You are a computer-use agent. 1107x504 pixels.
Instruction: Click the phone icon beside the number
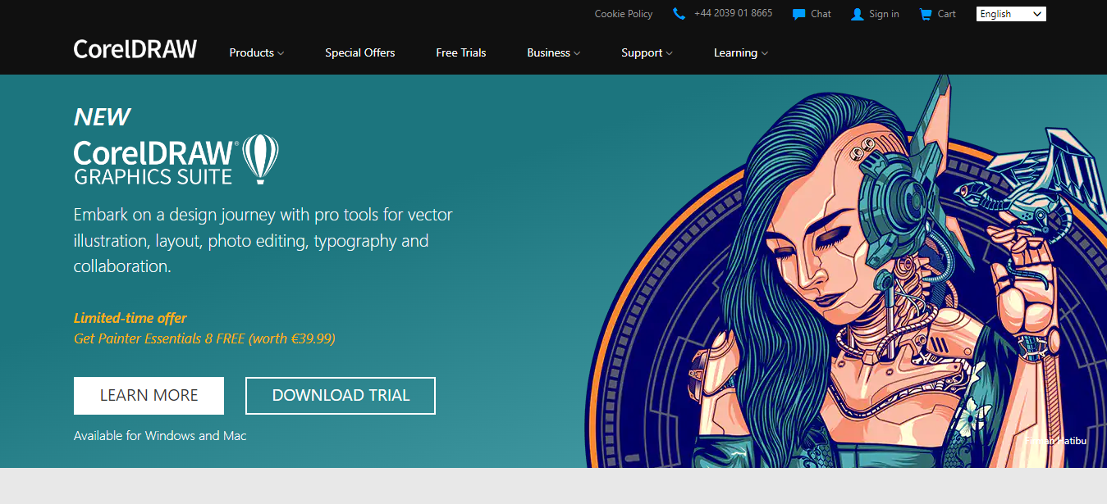679,14
